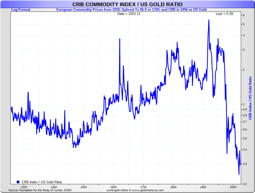The height and width of the screenshot is (193, 255).
Task: Click the x-axis label 1900
Action: (x=203, y=187)
